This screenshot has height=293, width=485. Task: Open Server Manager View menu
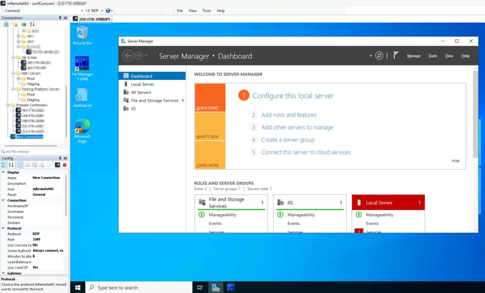click(449, 56)
